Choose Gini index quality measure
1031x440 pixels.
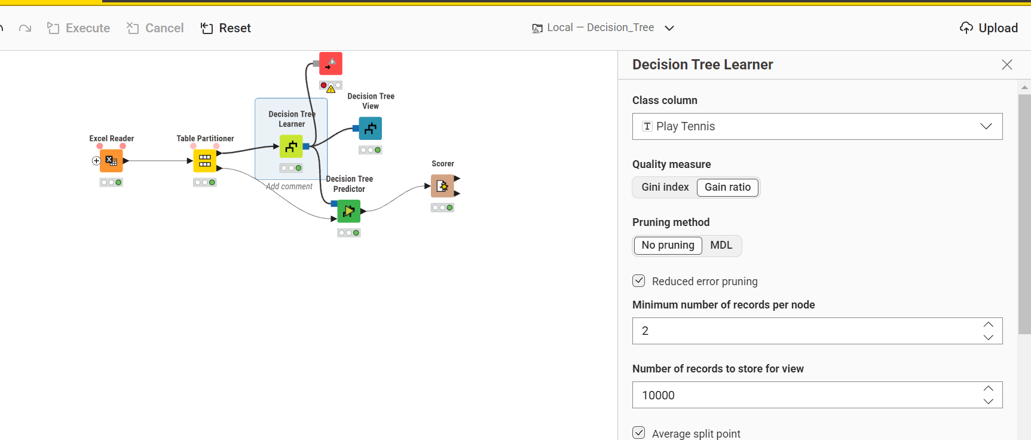point(665,187)
